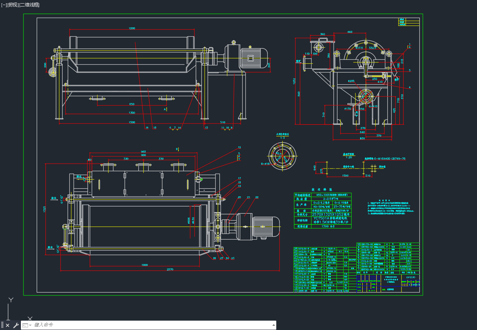Select the 1325 vertical dimension text
The image size is (477, 330).
[45, 209]
